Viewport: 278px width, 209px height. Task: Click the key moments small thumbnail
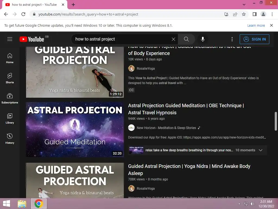[136, 150]
